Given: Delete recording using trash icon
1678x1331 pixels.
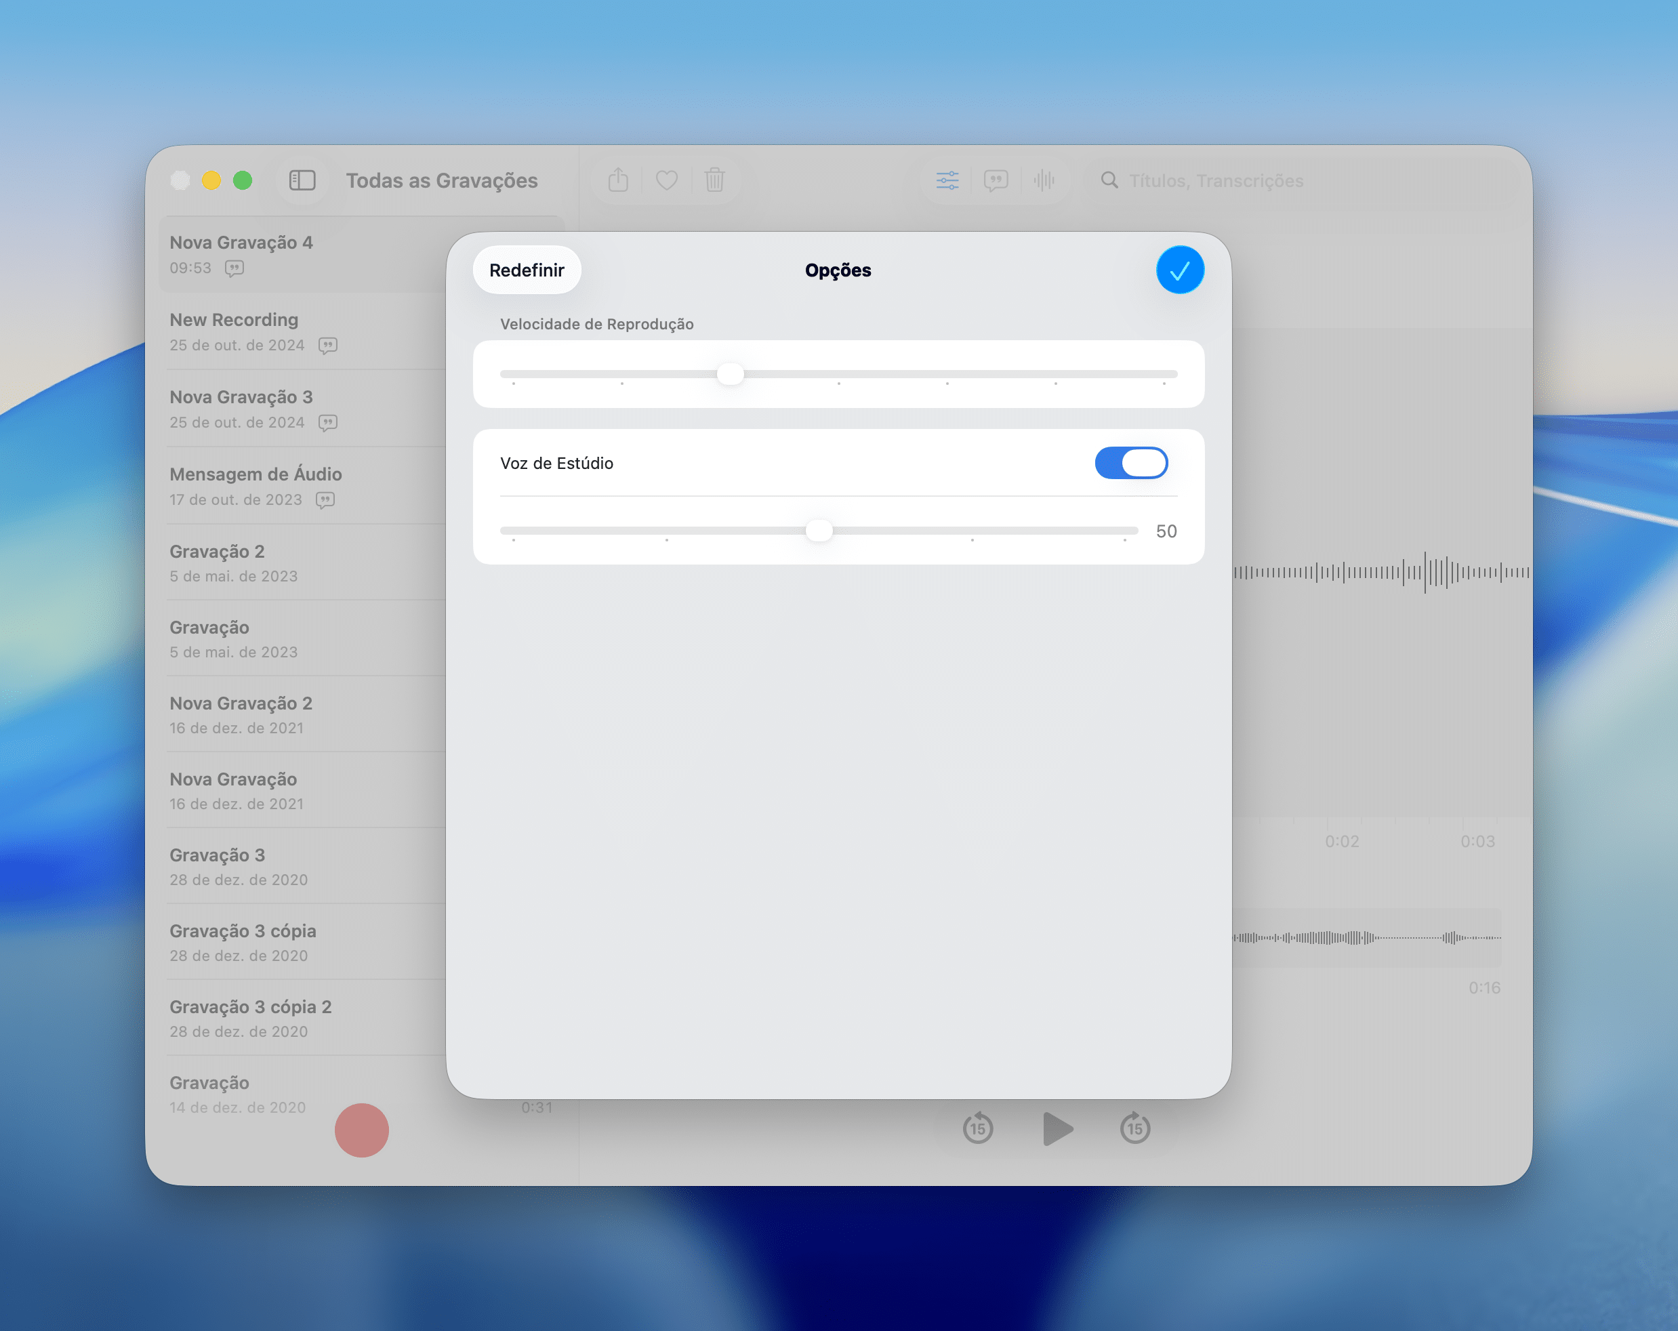Looking at the screenshot, I should coord(714,180).
